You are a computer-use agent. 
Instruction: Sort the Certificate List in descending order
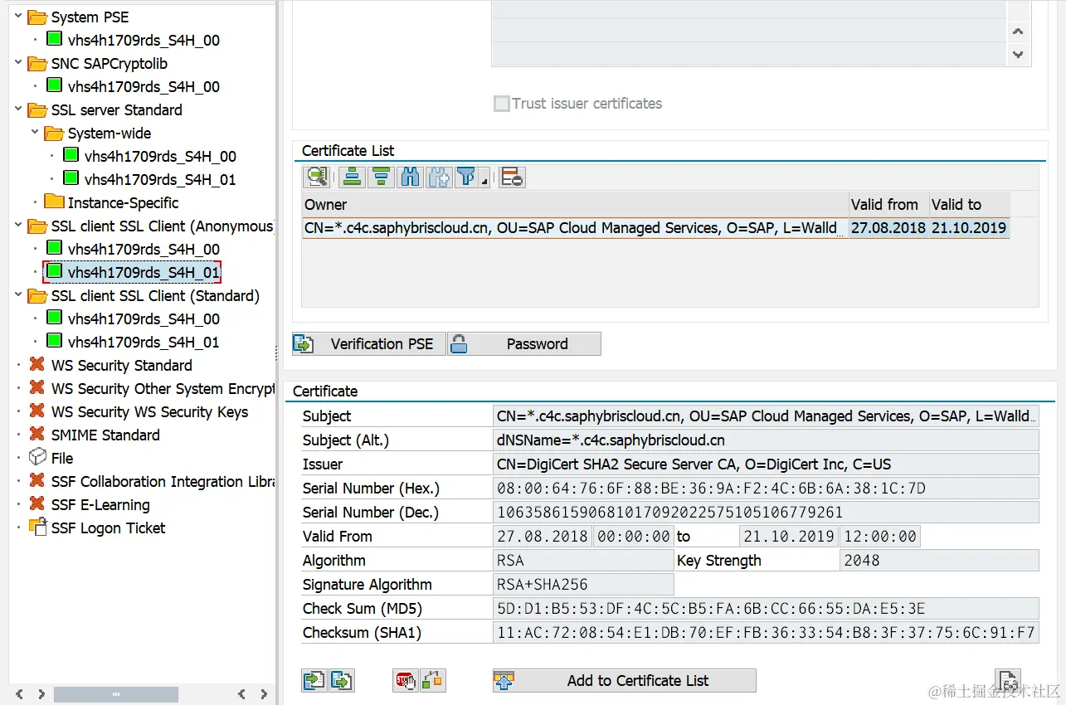(381, 177)
